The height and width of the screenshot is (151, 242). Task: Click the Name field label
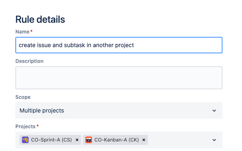(x=22, y=32)
